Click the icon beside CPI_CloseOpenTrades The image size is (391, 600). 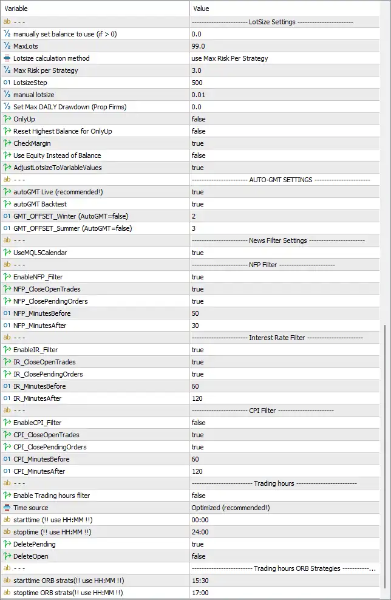(x=7, y=435)
